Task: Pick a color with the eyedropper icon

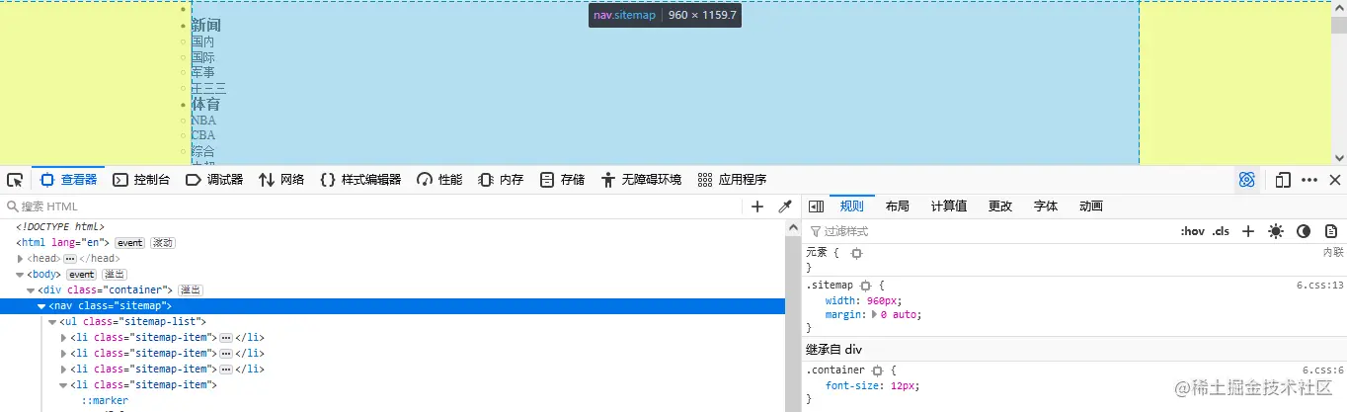Action: pyautogui.click(x=785, y=206)
